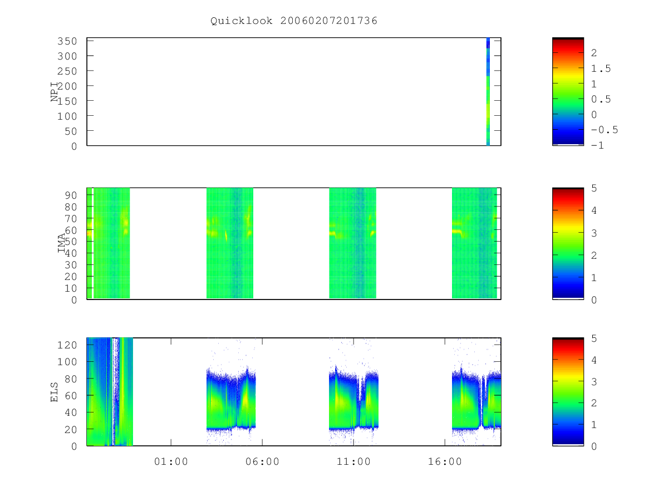Click the last IMA data block
This screenshot has width=668, height=501.
[474, 243]
